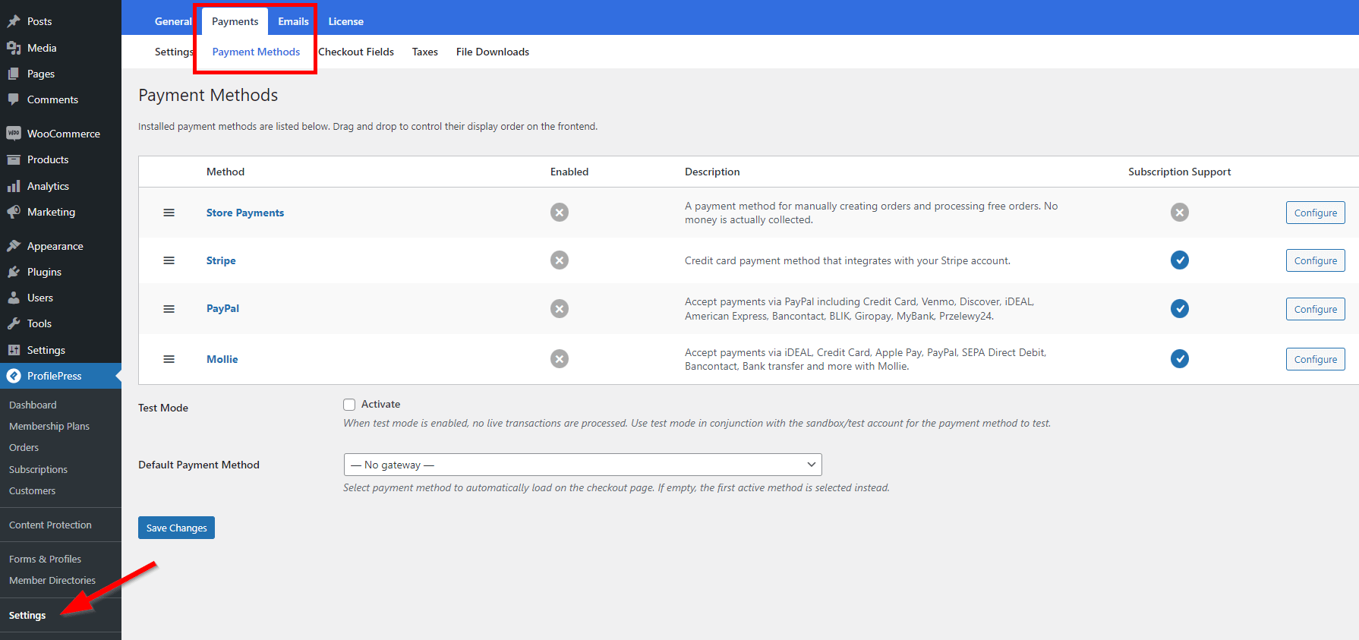Grab the PayPal row drag handle
This screenshot has height=640, width=1359.
coord(169,309)
